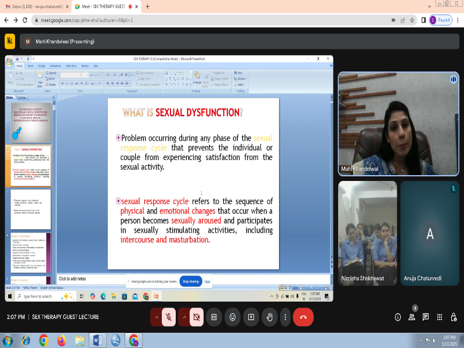Image resolution: width=464 pixels, height=348 pixels.
Task: Click the present screen icon
Action: pyautogui.click(x=251, y=317)
